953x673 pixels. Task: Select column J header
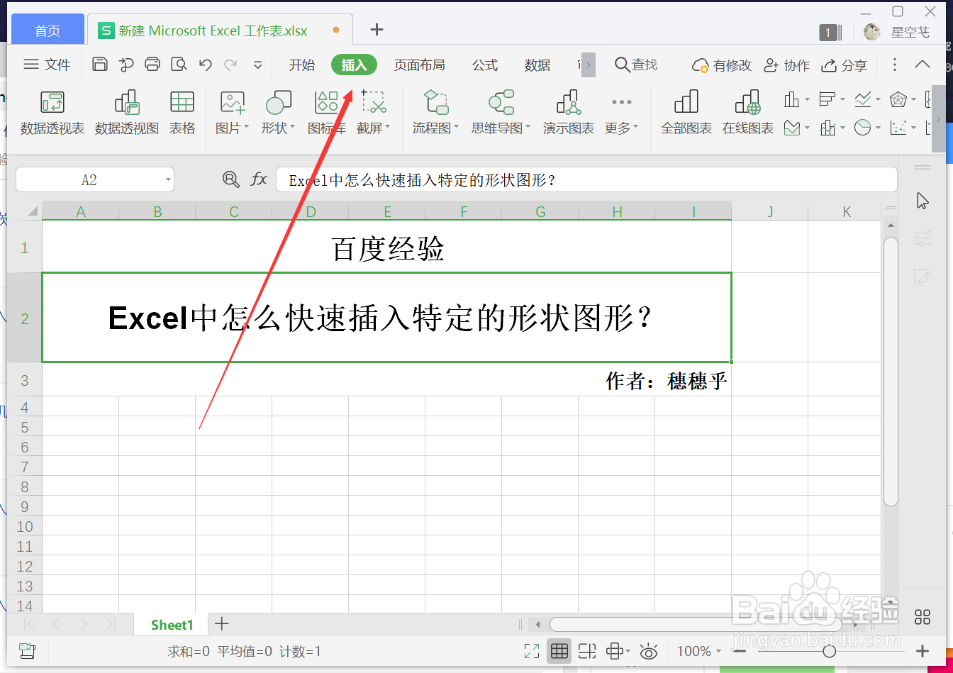pos(770,211)
